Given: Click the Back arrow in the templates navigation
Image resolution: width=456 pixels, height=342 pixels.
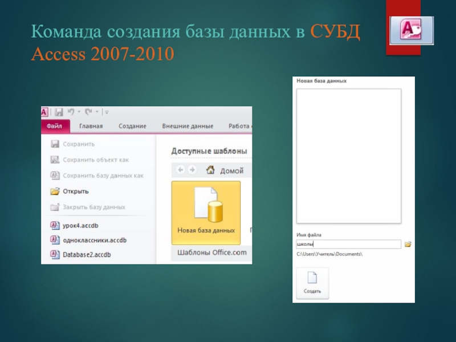Looking at the screenshot, I should 181,169.
